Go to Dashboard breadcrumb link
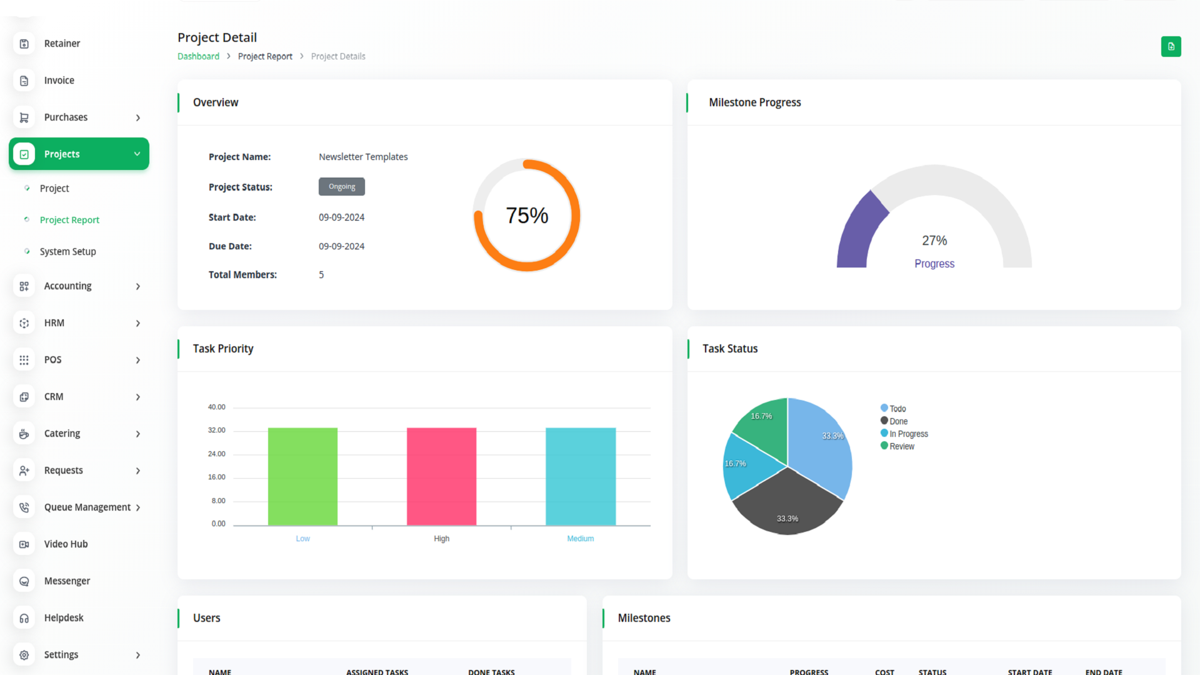1200x675 pixels. coord(198,56)
